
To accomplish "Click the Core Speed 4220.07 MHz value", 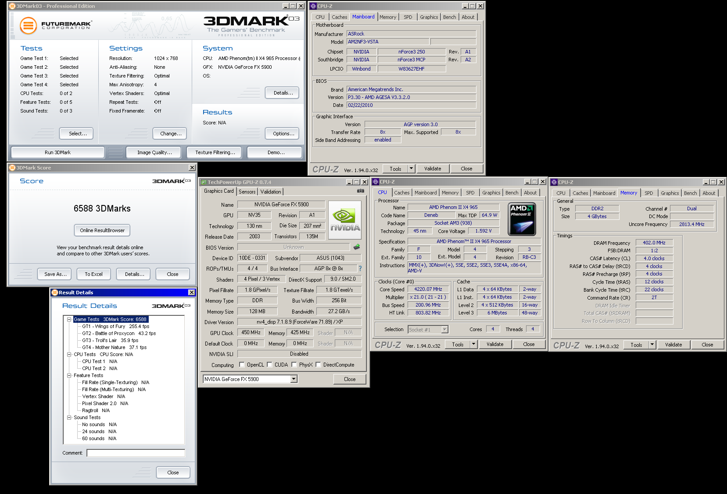I will [428, 289].
